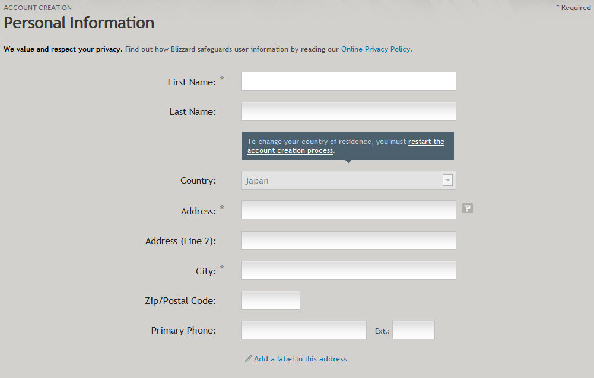Click the Required note at top right

pyautogui.click(x=573, y=8)
